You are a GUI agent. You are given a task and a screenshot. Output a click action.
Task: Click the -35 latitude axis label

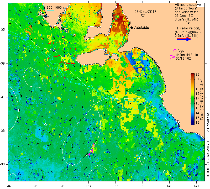point(3,30)
